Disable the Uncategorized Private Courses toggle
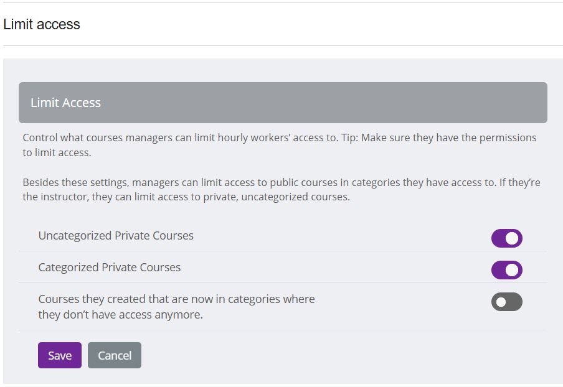This screenshot has width=563, height=387. click(506, 238)
